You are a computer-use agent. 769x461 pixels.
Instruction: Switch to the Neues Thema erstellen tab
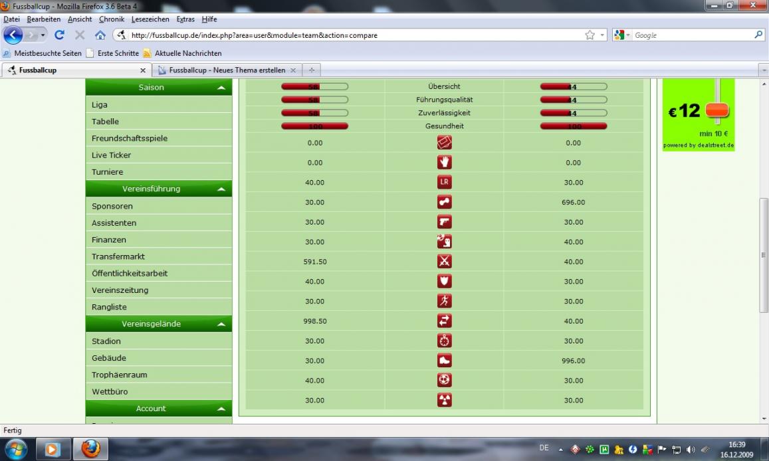tap(227, 70)
